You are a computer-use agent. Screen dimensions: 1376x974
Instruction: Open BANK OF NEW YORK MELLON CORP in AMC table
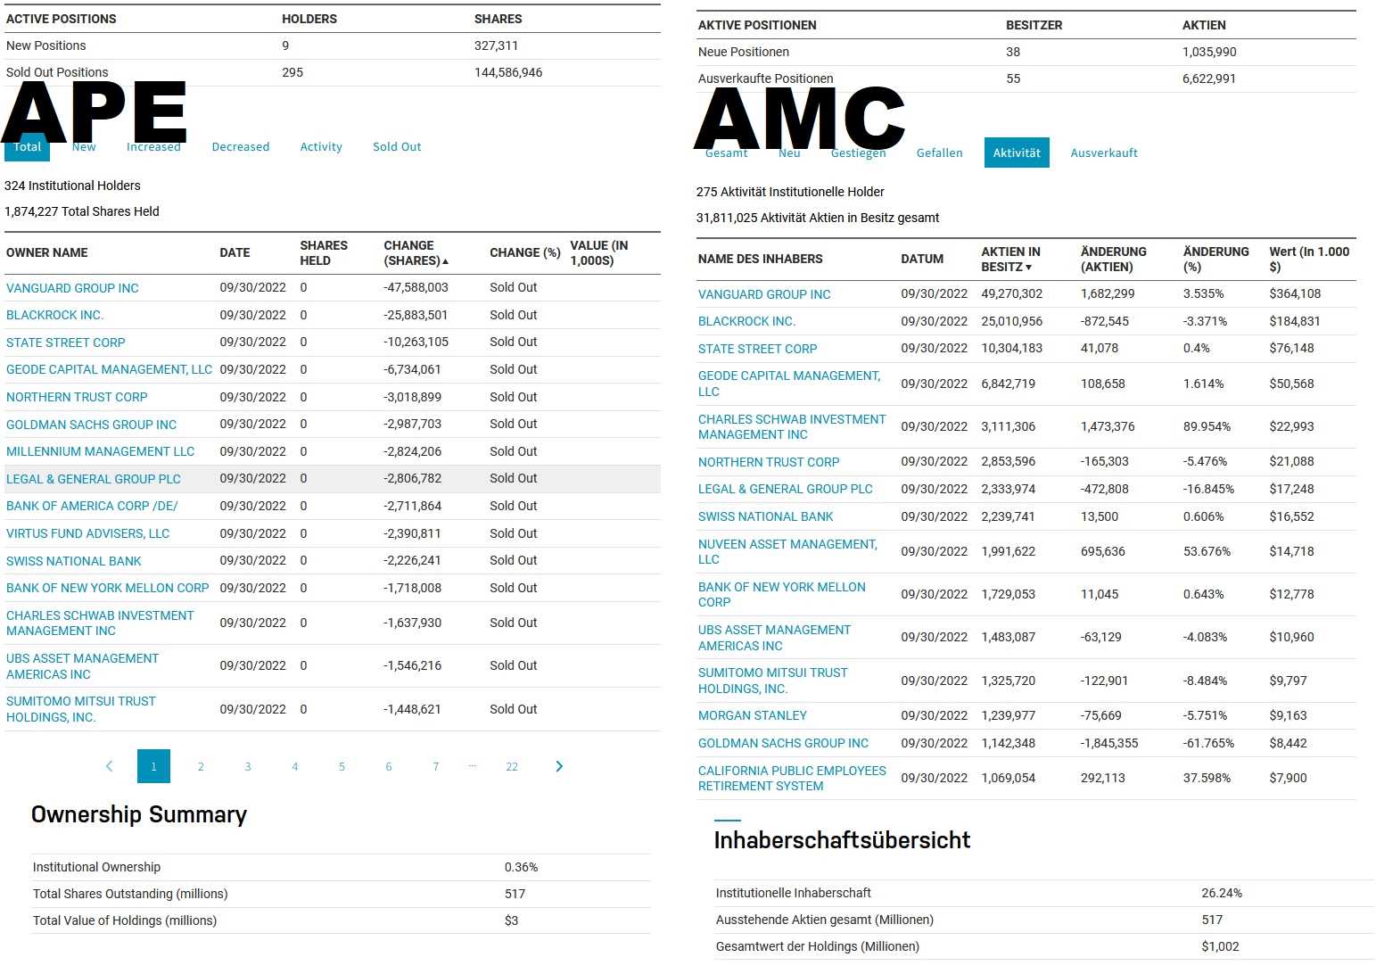pos(782,594)
